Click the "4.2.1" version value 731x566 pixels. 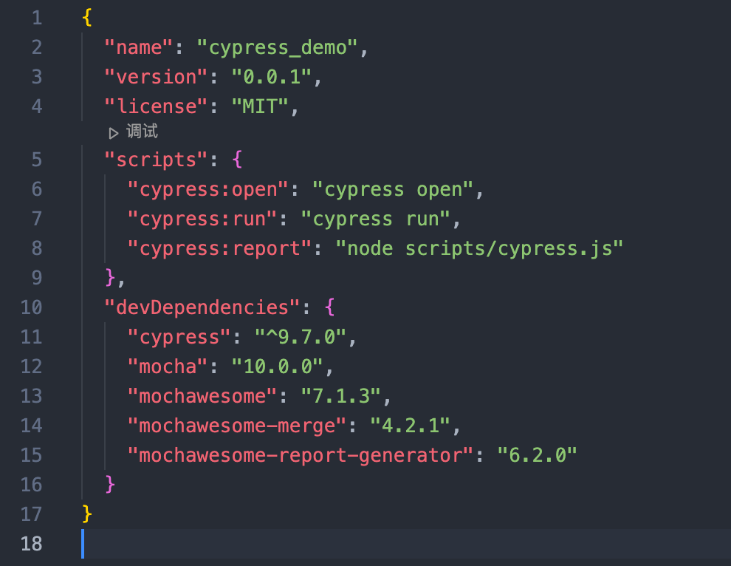[x=411, y=426]
